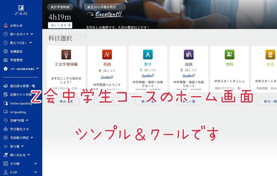Open the お知らせ bell icon
Viewport: 277px width, 176px height.
point(6,25)
